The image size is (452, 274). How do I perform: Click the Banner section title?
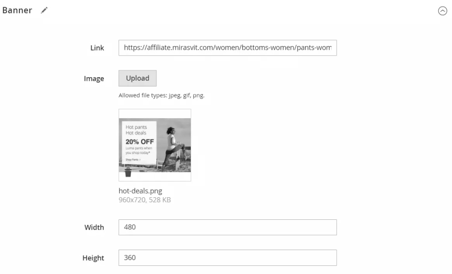coord(17,10)
